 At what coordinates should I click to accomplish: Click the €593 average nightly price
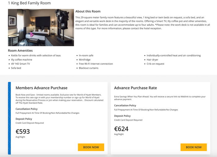tap(23, 132)
